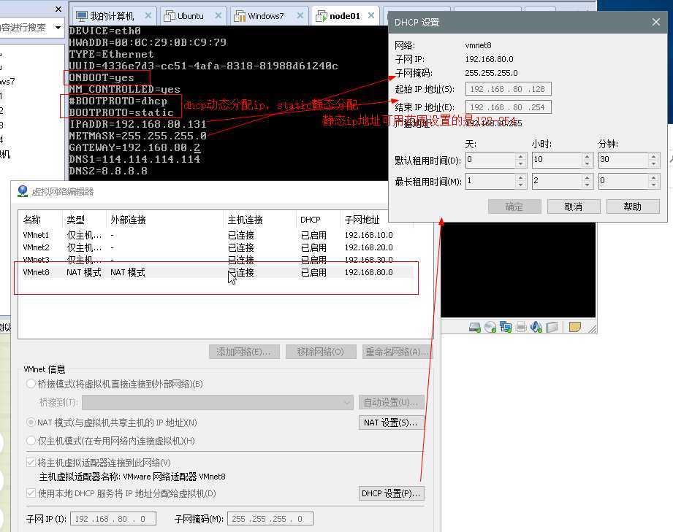Toggle 将主机虚拟适配器连接到此网络 checkbox
The height and width of the screenshot is (532, 673).
(31, 462)
